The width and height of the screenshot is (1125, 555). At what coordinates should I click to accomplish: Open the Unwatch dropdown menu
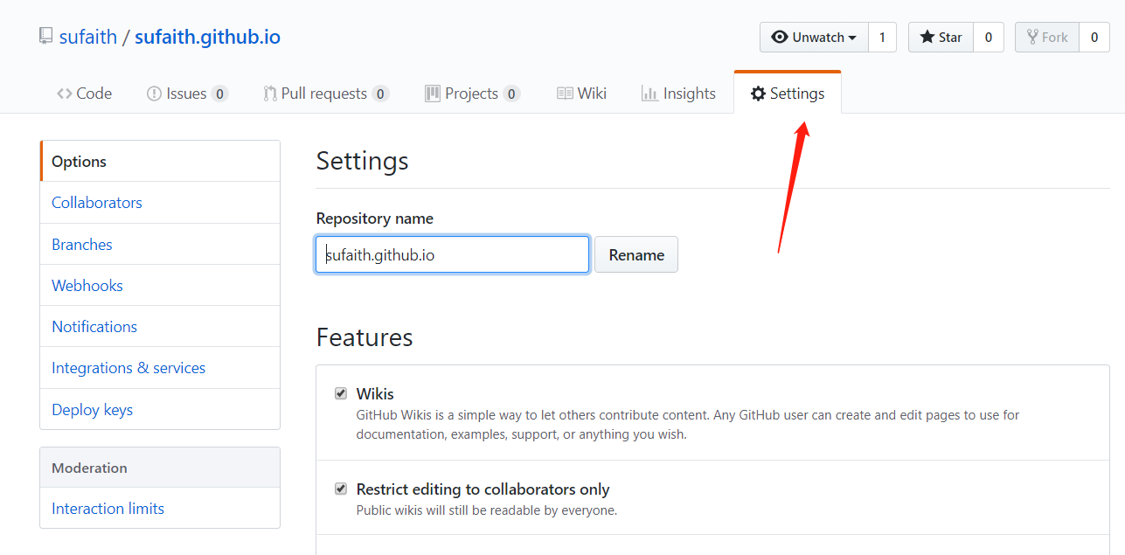814,38
